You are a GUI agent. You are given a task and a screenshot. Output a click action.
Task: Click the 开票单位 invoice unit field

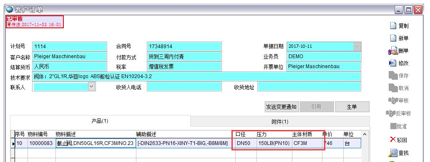[324, 66]
